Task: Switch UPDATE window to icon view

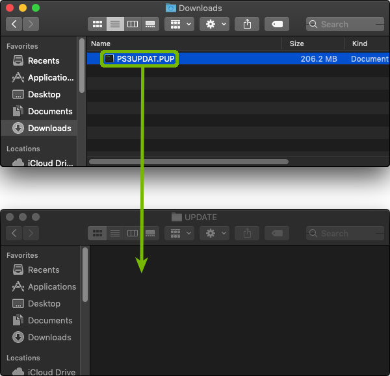Action: coord(97,233)
